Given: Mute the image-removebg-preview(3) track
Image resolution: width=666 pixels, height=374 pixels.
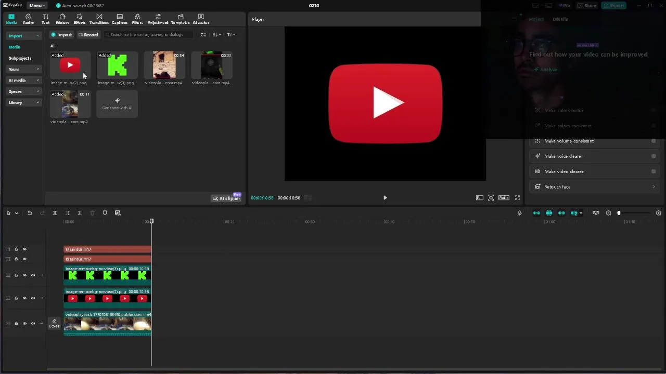Looking at the screenshot, I should 33,275.
